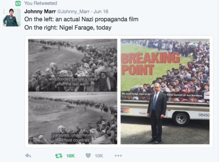Open the more options ellipsis menu
Screen dimensions: 219x162
[118, 155]
